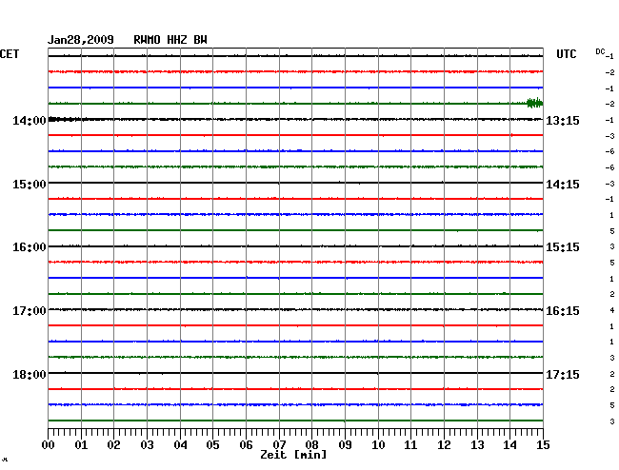
Task: Click the CET time zone label
Action: pos(10,54)
